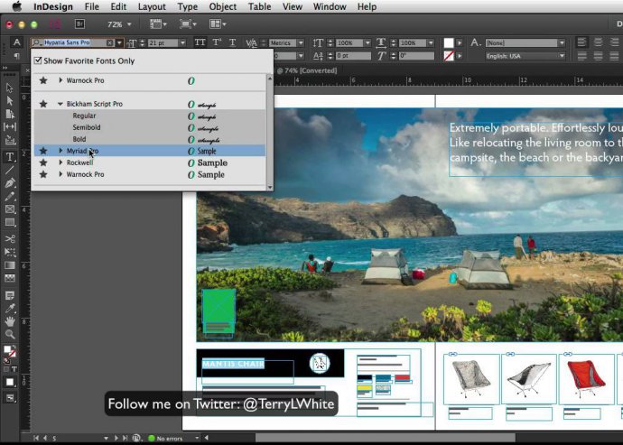Expand bottom Warnock Pro family
This screenshot has width=623, height=445.
point(60,174)
